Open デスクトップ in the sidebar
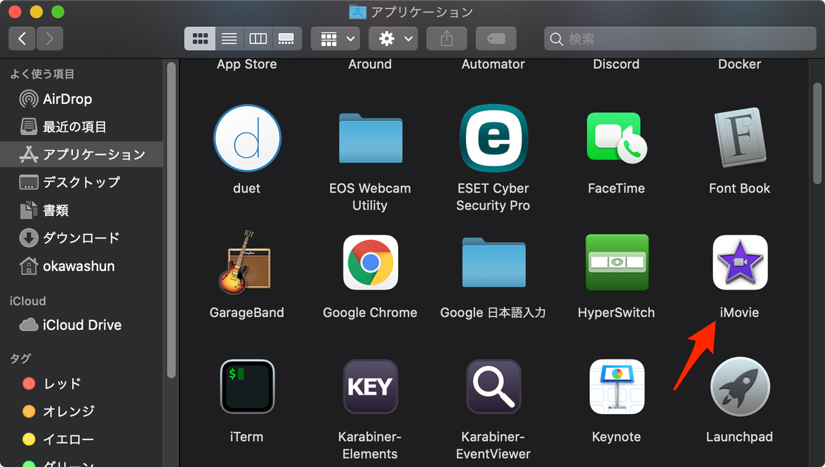This screenshot has width=825, height=467. coord(81,182)
